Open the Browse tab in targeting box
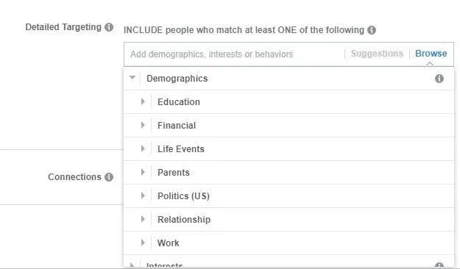Screen dimensions: 460x269 click(x=431, y=54)
